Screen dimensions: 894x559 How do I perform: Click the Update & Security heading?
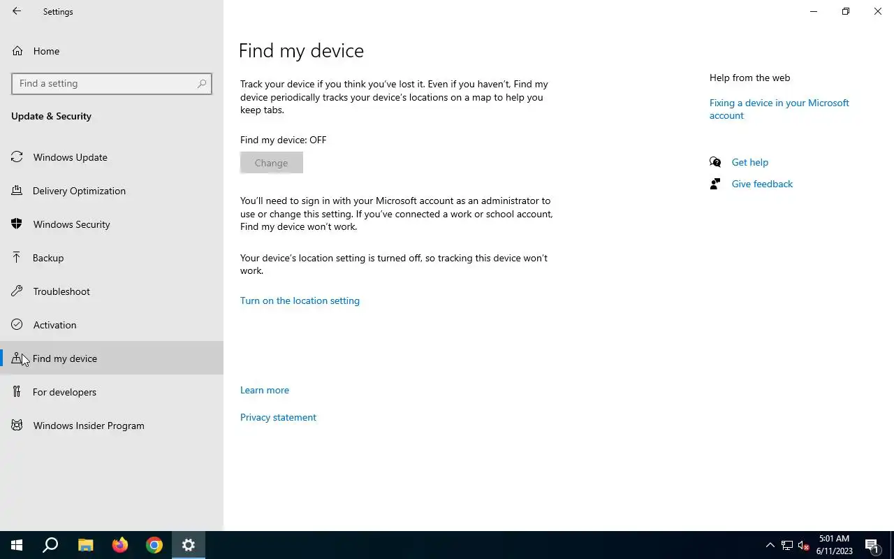point(51,116)
